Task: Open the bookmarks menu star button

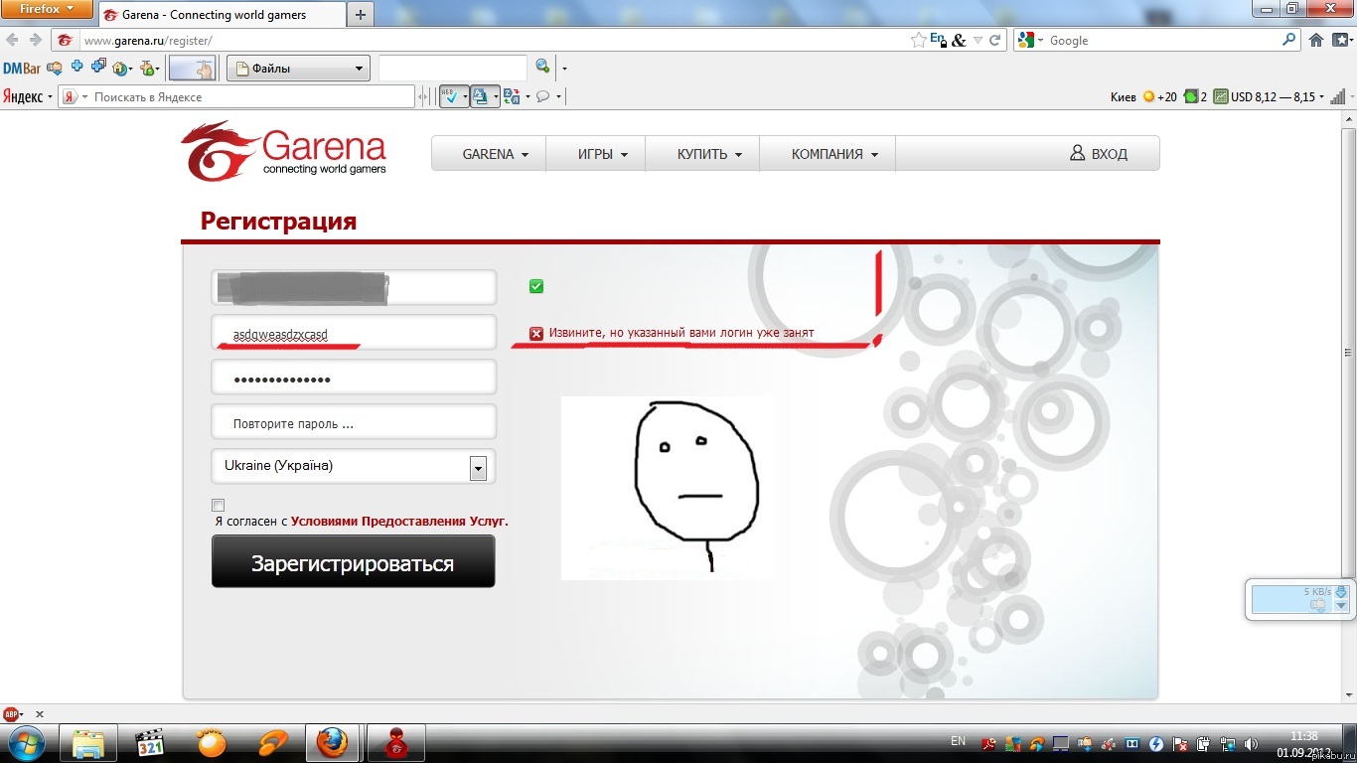Action: click(x=1342, y=40)
